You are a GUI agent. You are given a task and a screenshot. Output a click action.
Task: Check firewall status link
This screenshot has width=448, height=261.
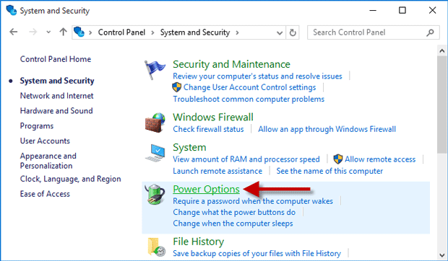point(208,129)
